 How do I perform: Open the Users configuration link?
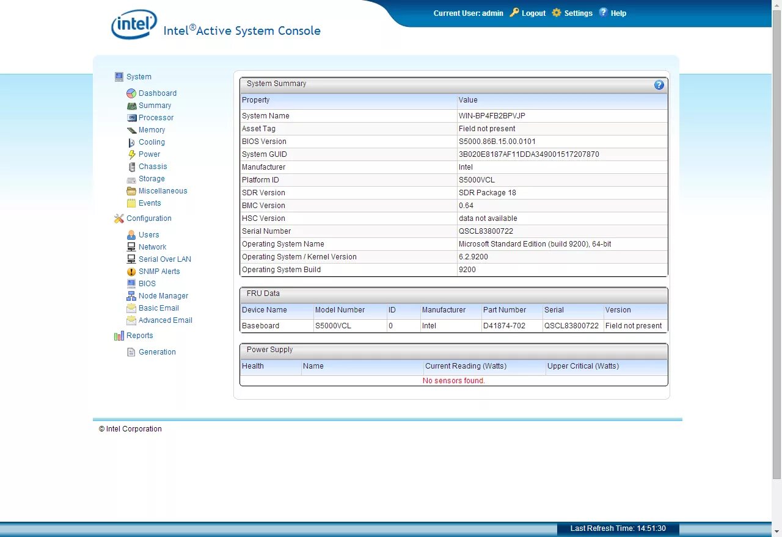tap(149, 235)
